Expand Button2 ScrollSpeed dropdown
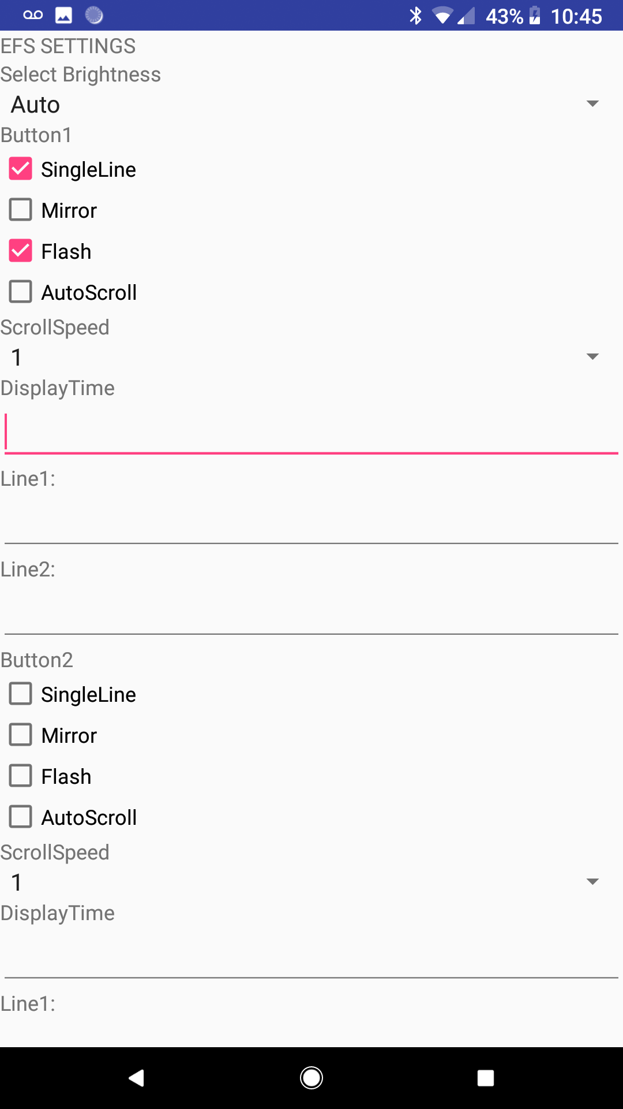This screenshot has width=623, height=1109. [x=306, y=882]
